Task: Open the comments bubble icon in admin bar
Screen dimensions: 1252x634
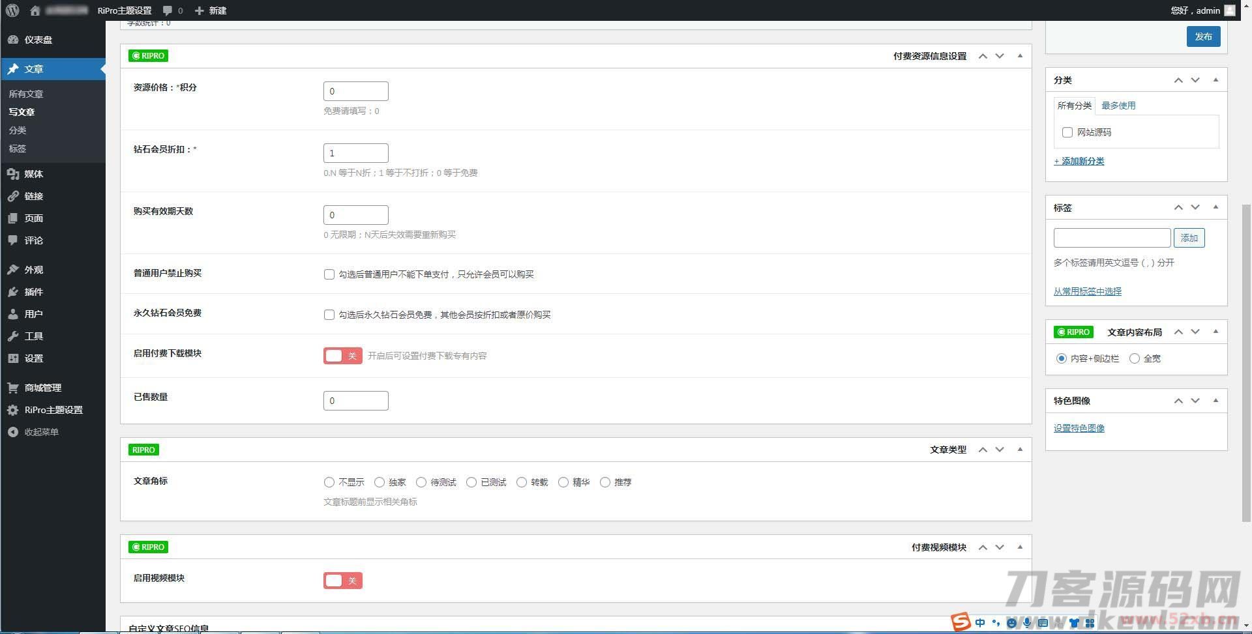Action: (168, 10)
